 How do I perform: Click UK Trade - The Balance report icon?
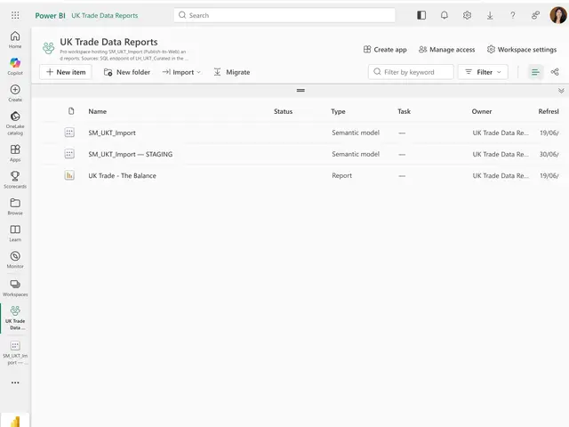[69, 175]
